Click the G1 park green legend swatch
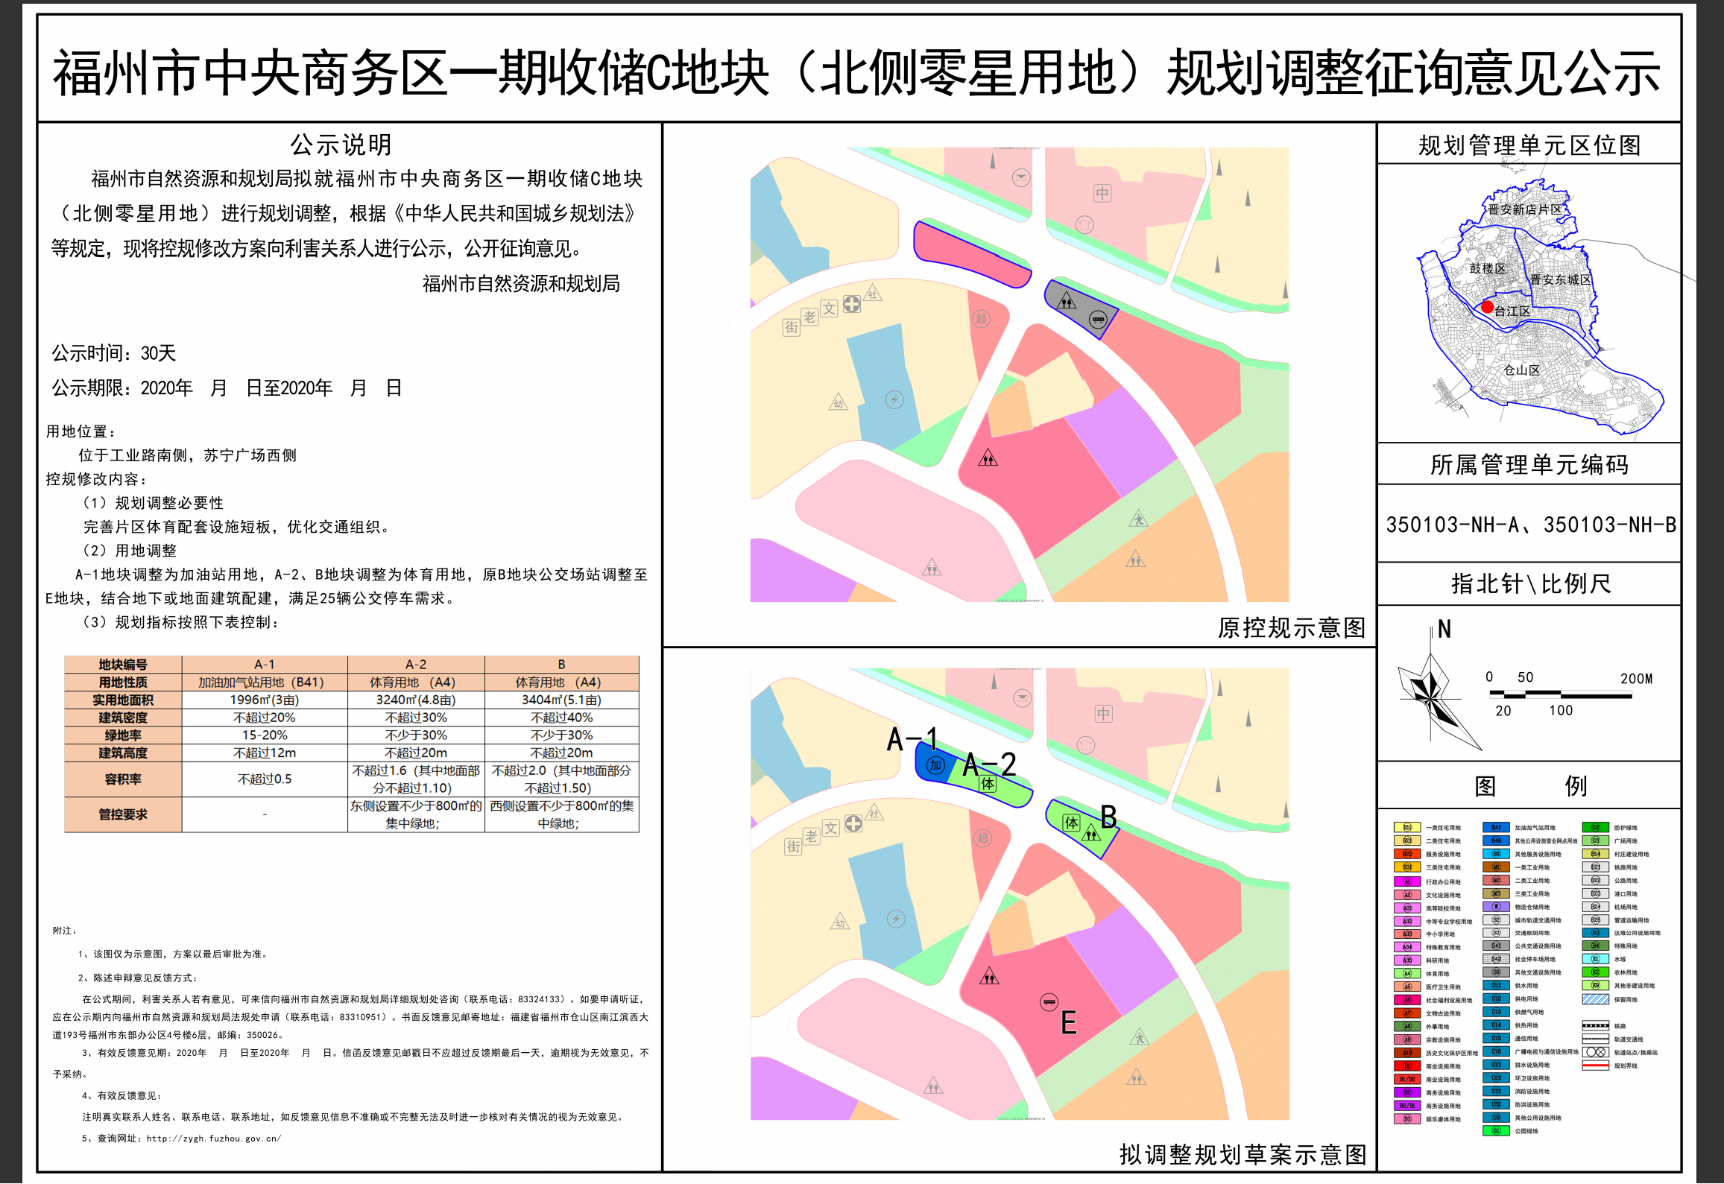The width and height of the screenshot is (1724, 1184). click(x=1496, y=1130)
